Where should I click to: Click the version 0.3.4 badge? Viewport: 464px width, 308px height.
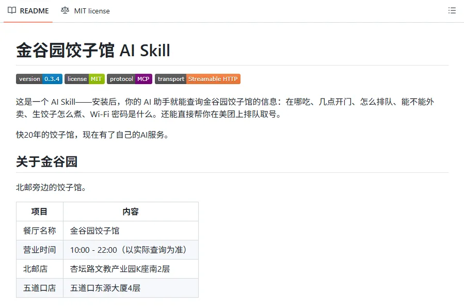click(x=39, y=79)
